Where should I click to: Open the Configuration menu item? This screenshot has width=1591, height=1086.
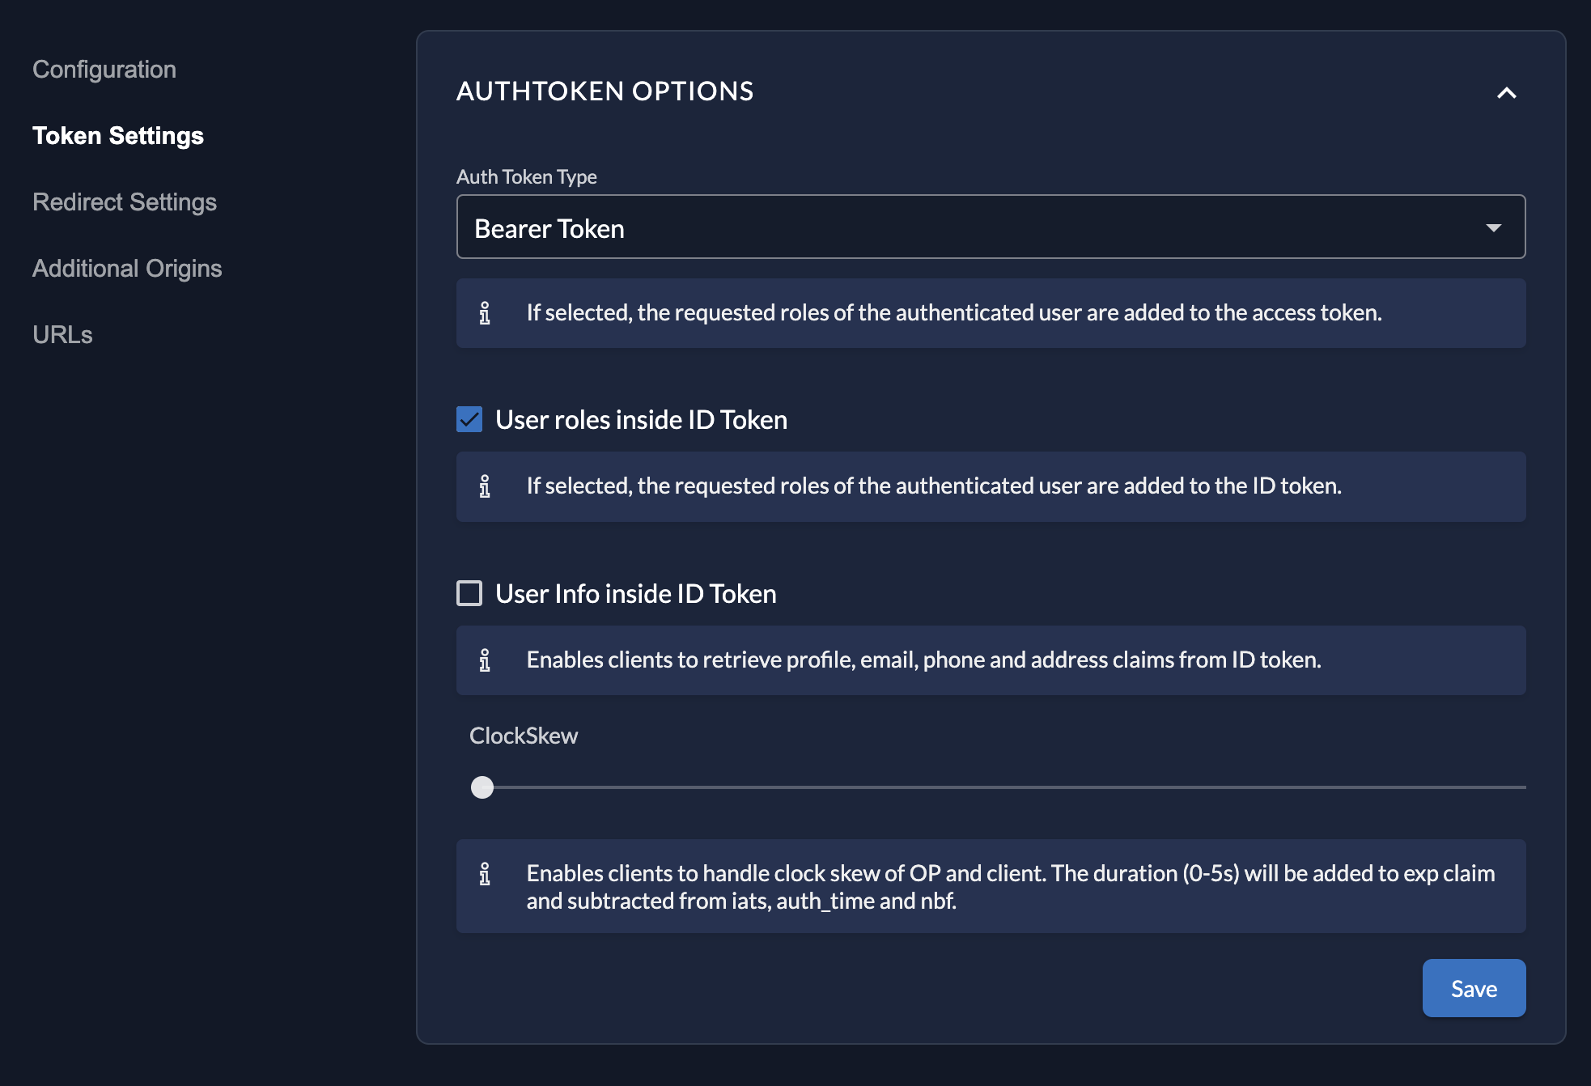click(104, 70)
